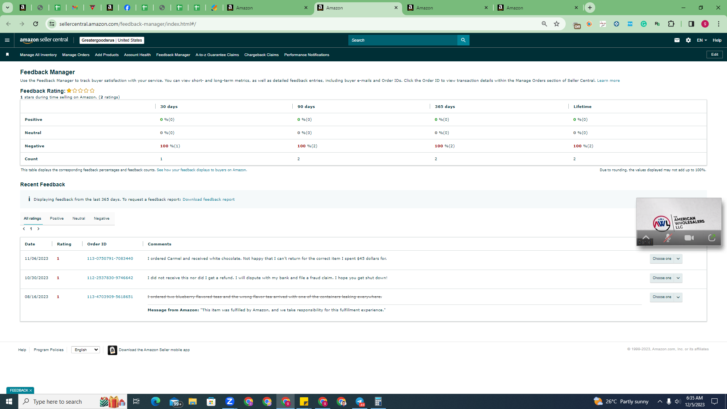Select the All ratings tab
Screen dimensions: 727x409
(x=33, y=219)
